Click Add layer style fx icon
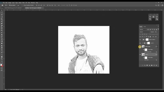164x92 pixels. [145, 65]
